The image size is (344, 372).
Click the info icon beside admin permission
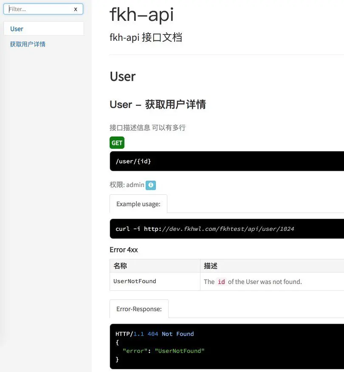pyautogui.click(x=150, y=185)
